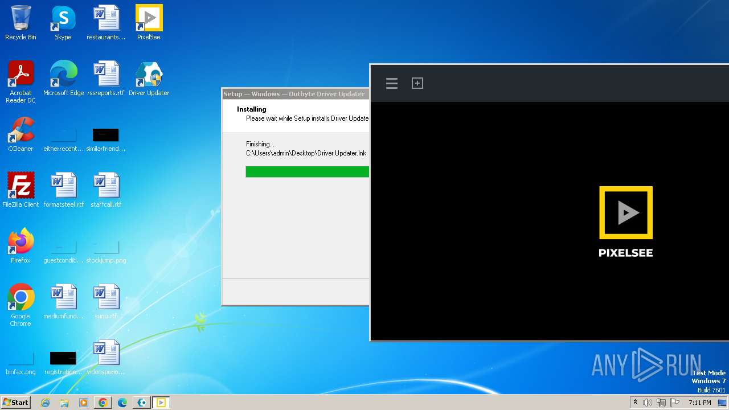729x410 pixels.
Task: Click the green installation progress bar
Action: click(x=308, y=171)
